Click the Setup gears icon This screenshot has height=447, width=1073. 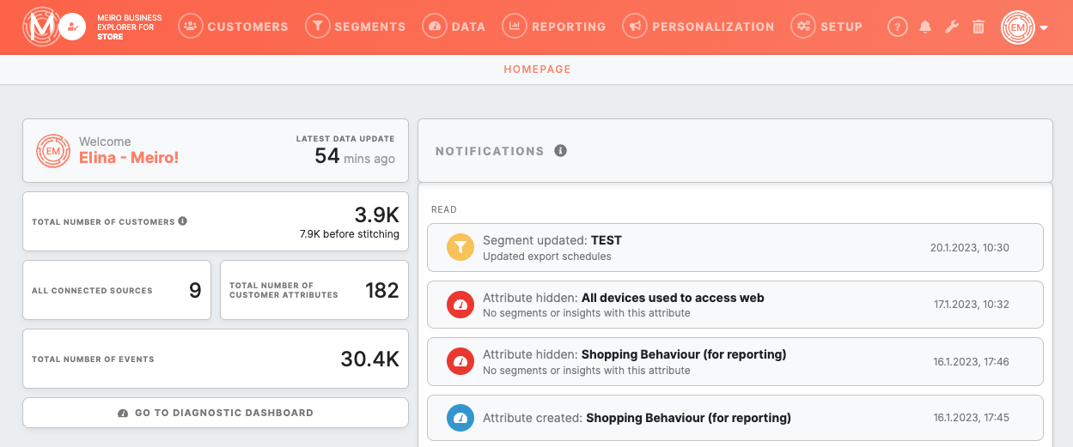point(802,27)
